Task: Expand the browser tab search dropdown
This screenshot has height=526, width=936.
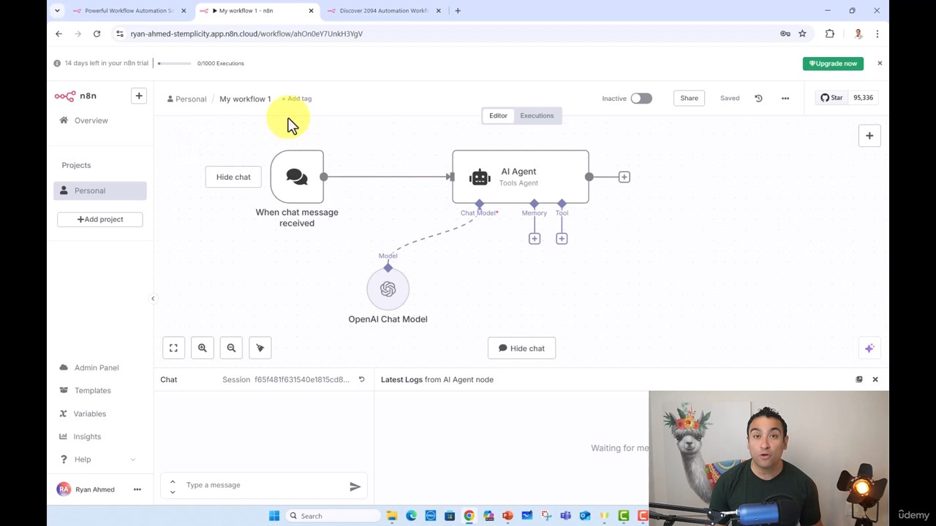Action: [x=57, y=11]
